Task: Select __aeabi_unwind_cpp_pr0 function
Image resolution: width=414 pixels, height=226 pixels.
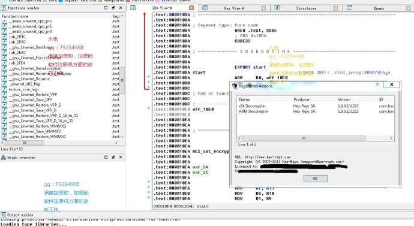Action: pos(31,31)
